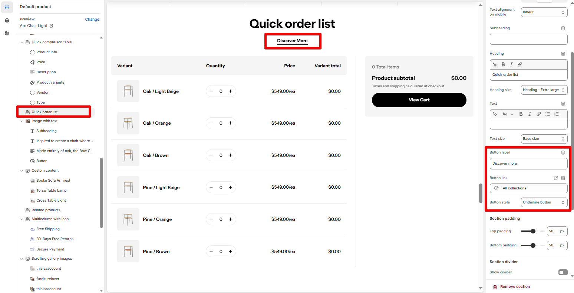Click the View Cart button

coord(419,100)
